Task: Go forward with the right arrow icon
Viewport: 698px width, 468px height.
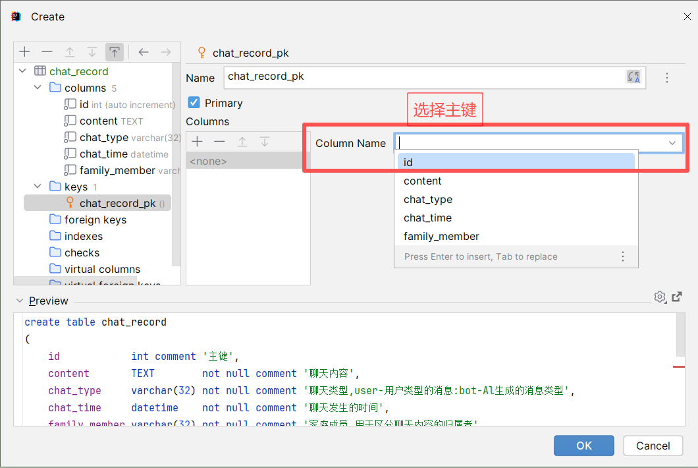Action: tap(166, 52)
